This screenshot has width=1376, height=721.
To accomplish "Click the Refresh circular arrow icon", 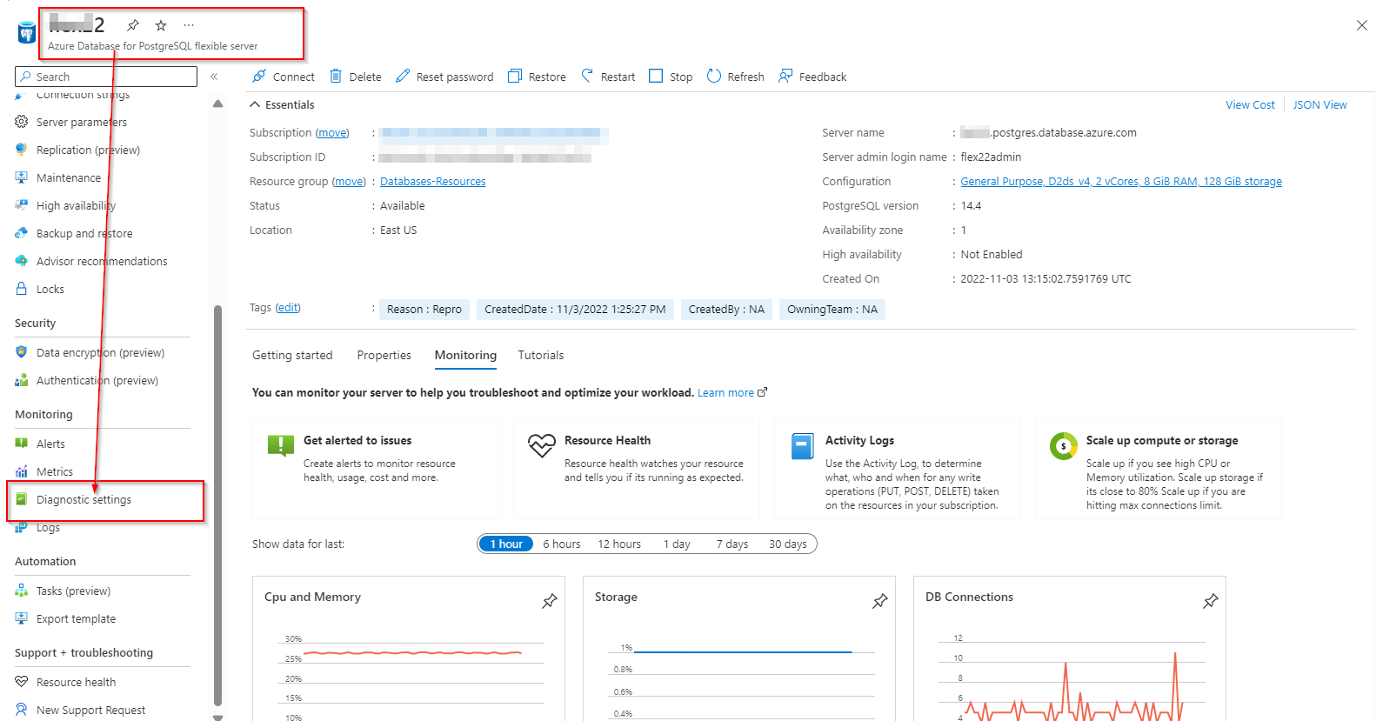I will pyautogui.click(x=714, y=77).
